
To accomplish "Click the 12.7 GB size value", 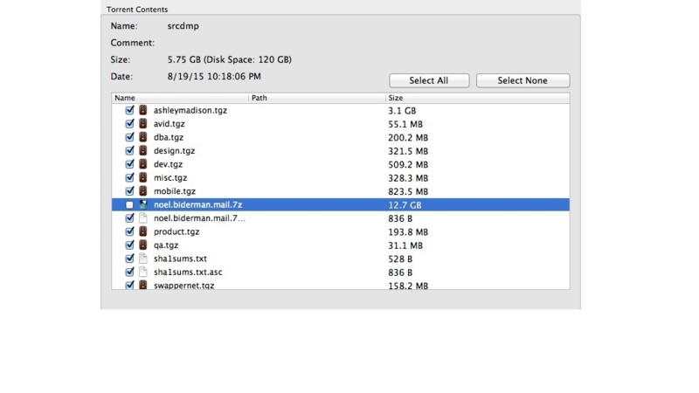I will [x=405, y=205].
